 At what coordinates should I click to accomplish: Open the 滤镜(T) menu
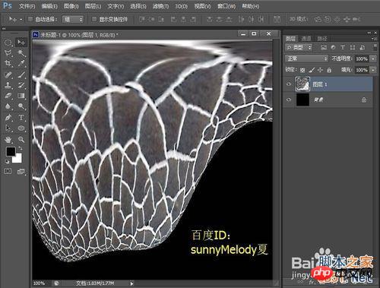click(x=160, y=6)
